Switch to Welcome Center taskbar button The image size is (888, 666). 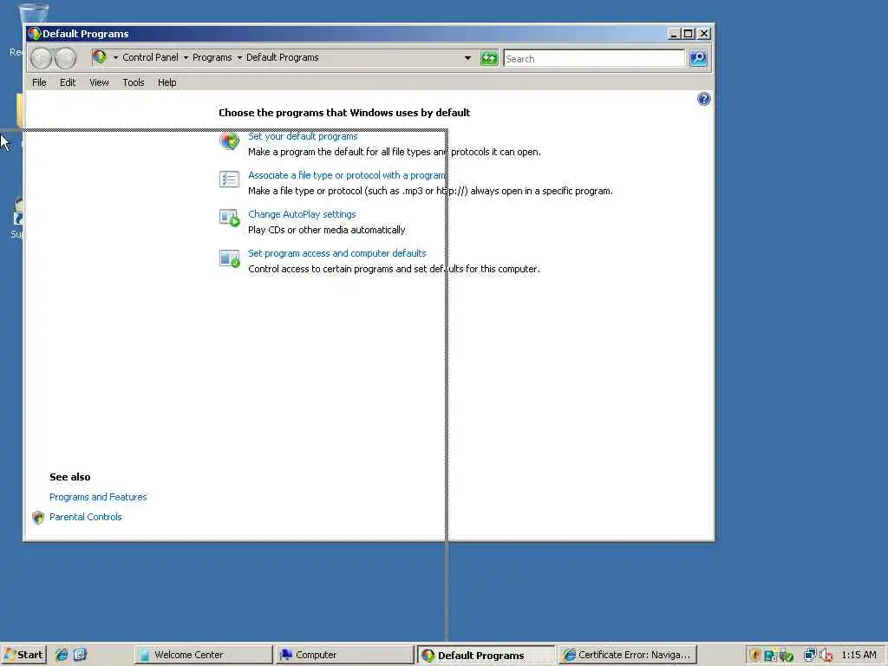coord(203,655)
